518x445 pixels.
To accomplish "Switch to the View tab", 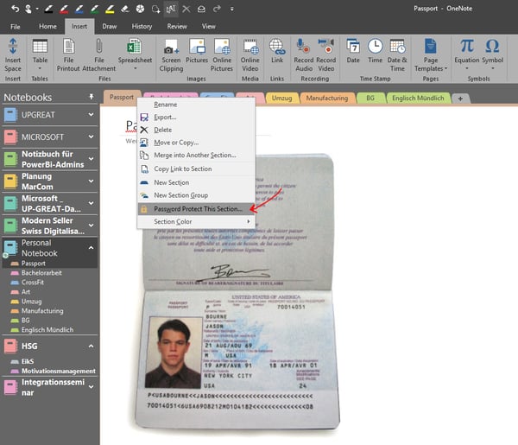I will (208, 26).
